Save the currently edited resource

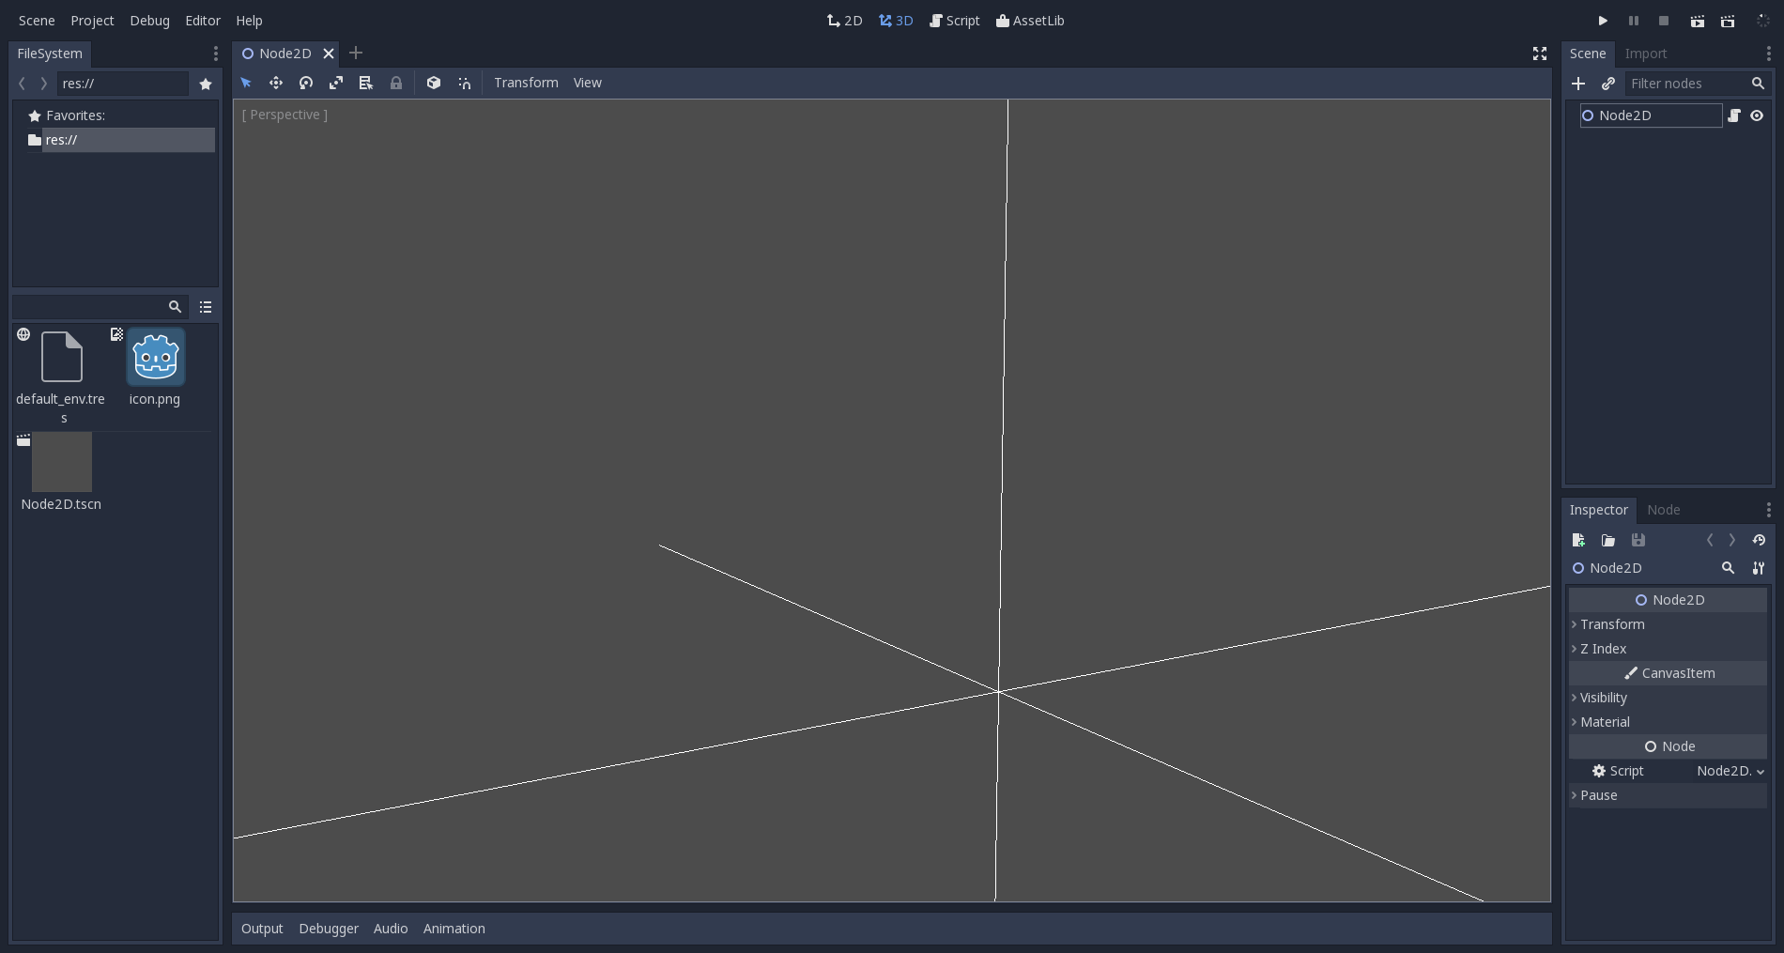(x=1638, y=540)
